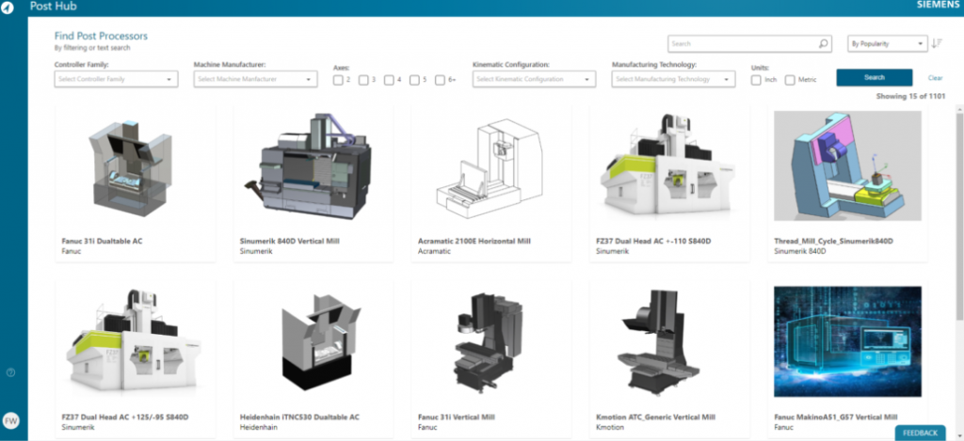Viewport: 964px width, 441px height.
Task: Open the Kmotion ATC_Generic Vertical Mill image
Action: (x=668, y=340)
